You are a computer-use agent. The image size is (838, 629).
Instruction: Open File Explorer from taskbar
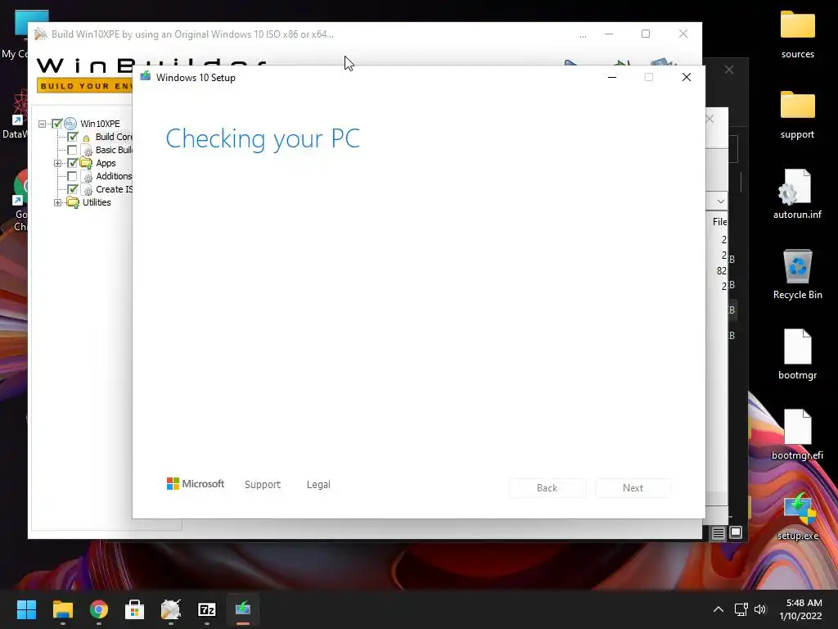click(62, 609)
